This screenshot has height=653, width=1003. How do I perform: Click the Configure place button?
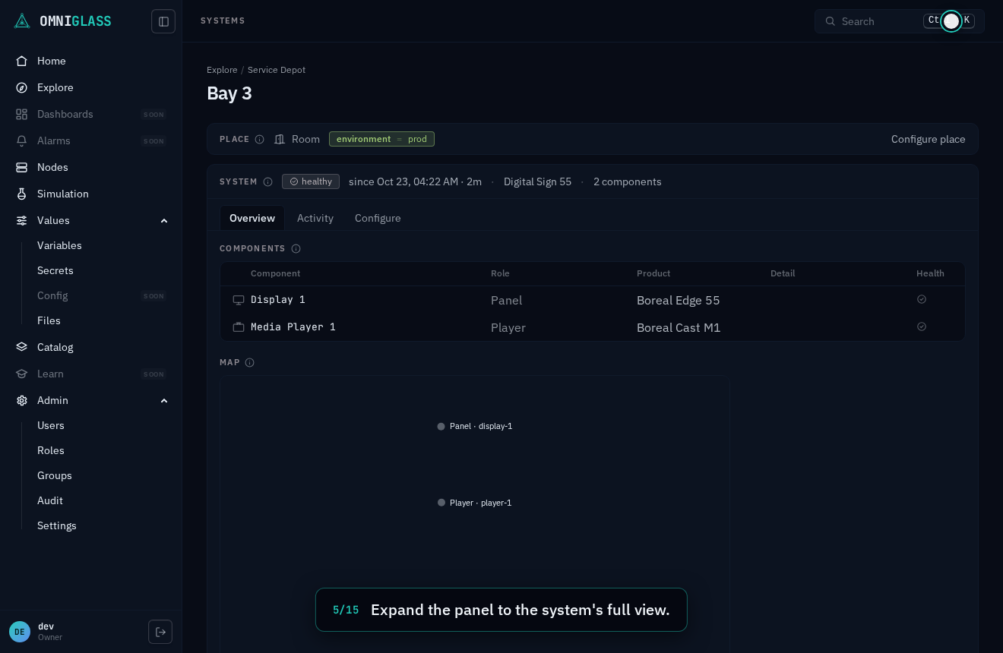(x=928, y=139)
